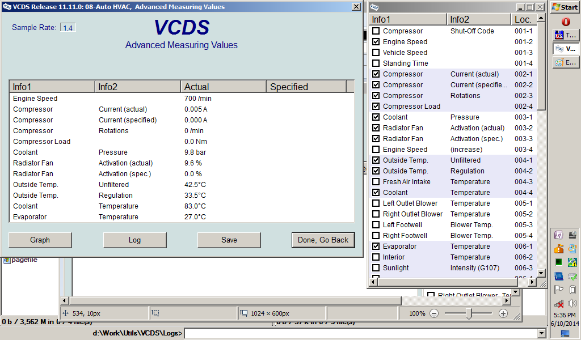The height and width of the screenshot is (340, 581).
Task: Uncheck Compressor Load 002-4
Action: (x=376, y=106)
